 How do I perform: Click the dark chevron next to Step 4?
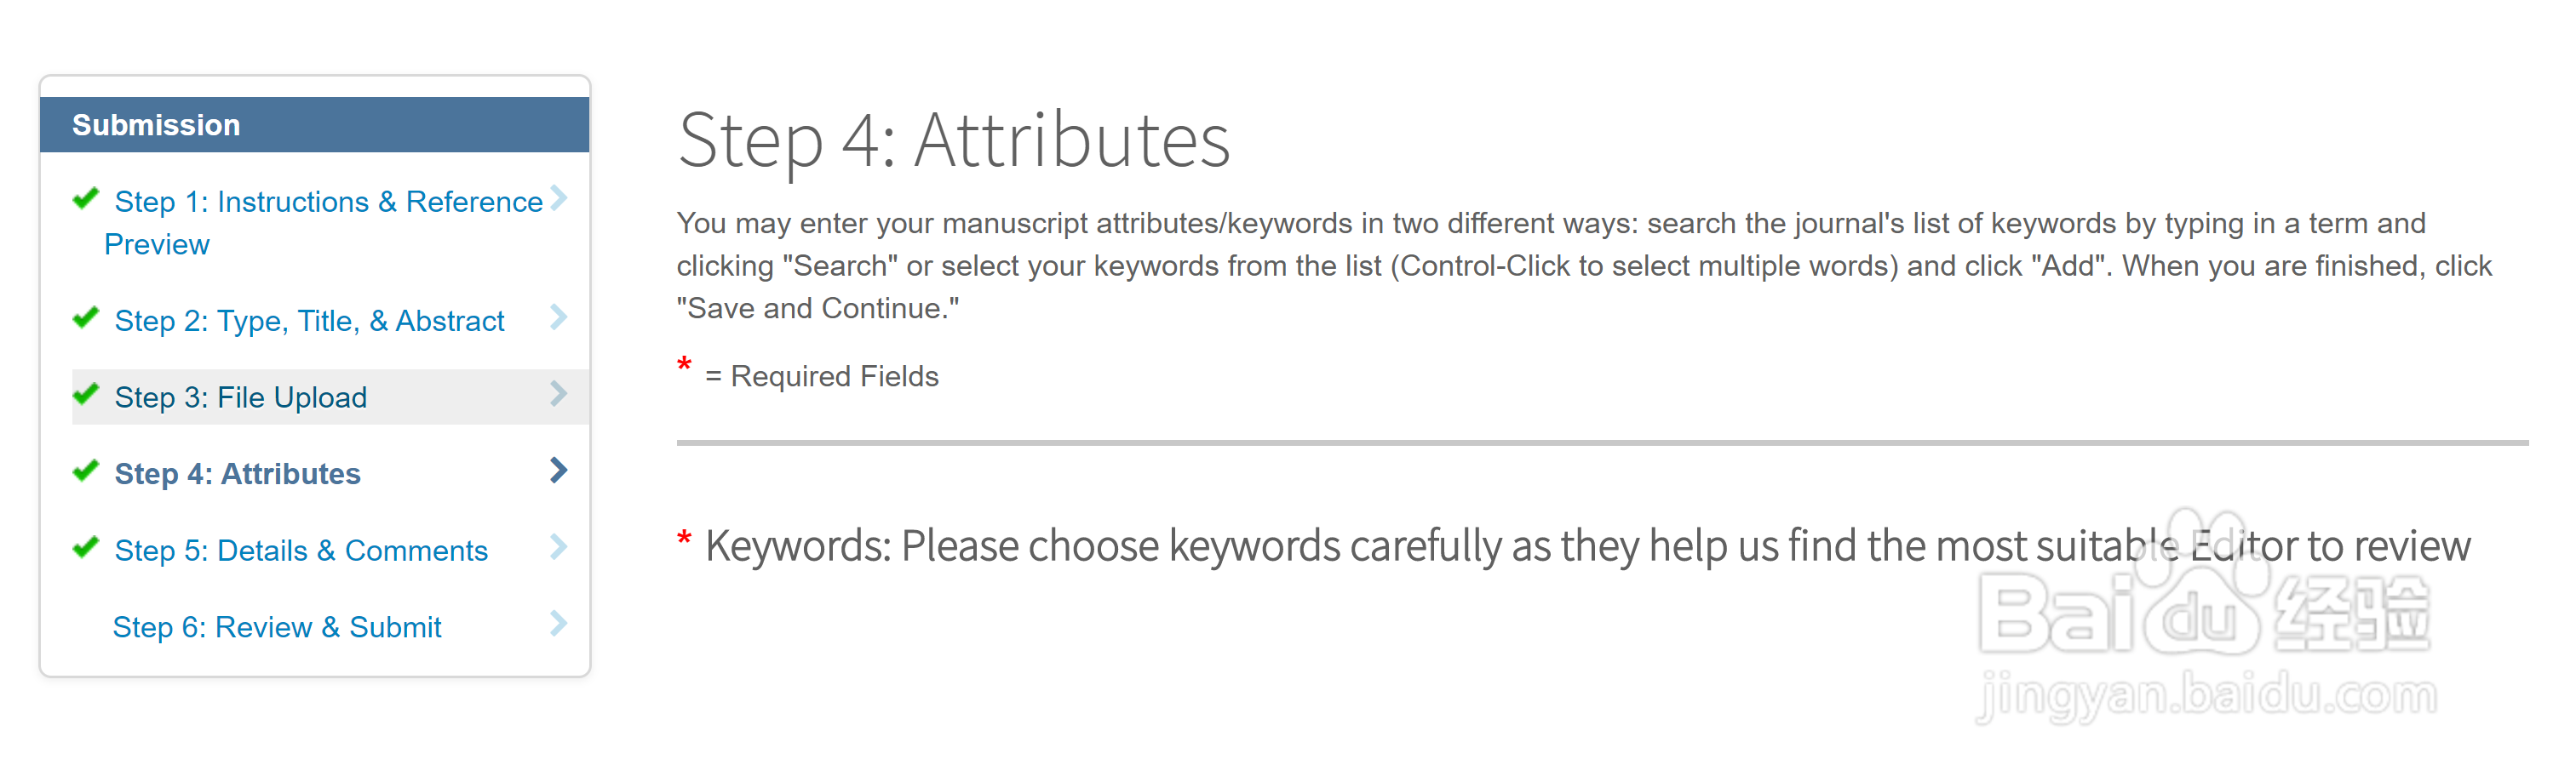(559, 471)
